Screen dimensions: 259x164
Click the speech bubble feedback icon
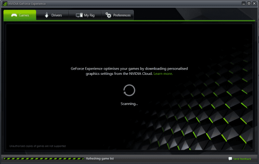(x=230, y=159)
